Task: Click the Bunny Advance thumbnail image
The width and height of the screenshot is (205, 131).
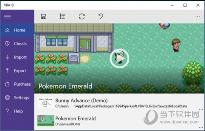Action: pos(46,103)
